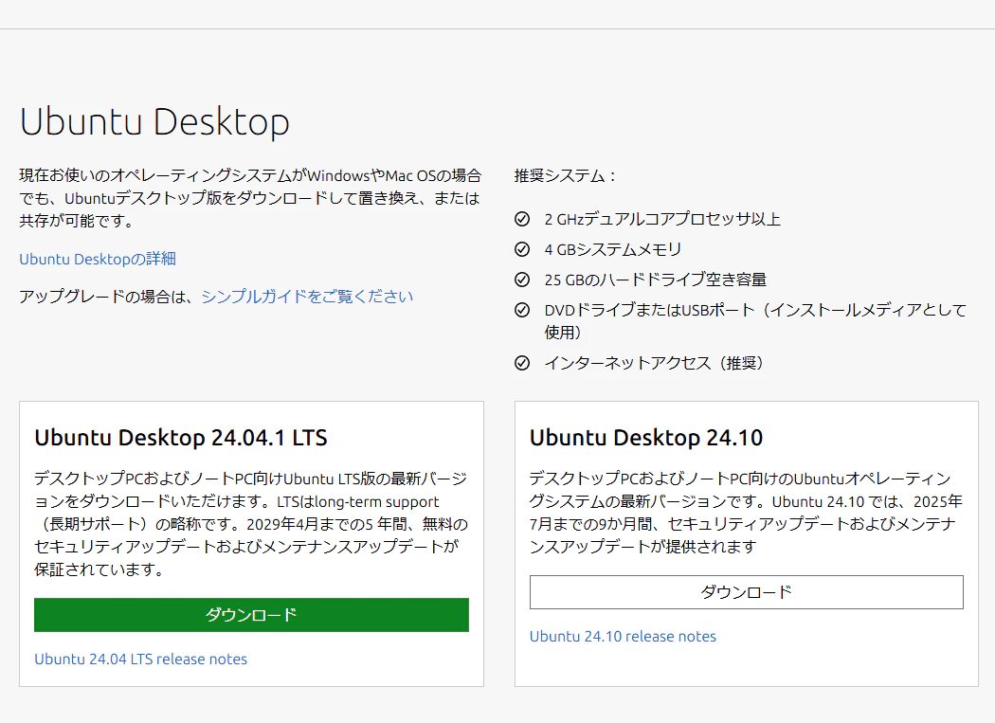Click the Ubuntu 24.10 description paragraph
995x723 pixels.
[747, 513]
